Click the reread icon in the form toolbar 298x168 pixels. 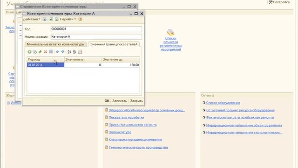tap(51, 19)
